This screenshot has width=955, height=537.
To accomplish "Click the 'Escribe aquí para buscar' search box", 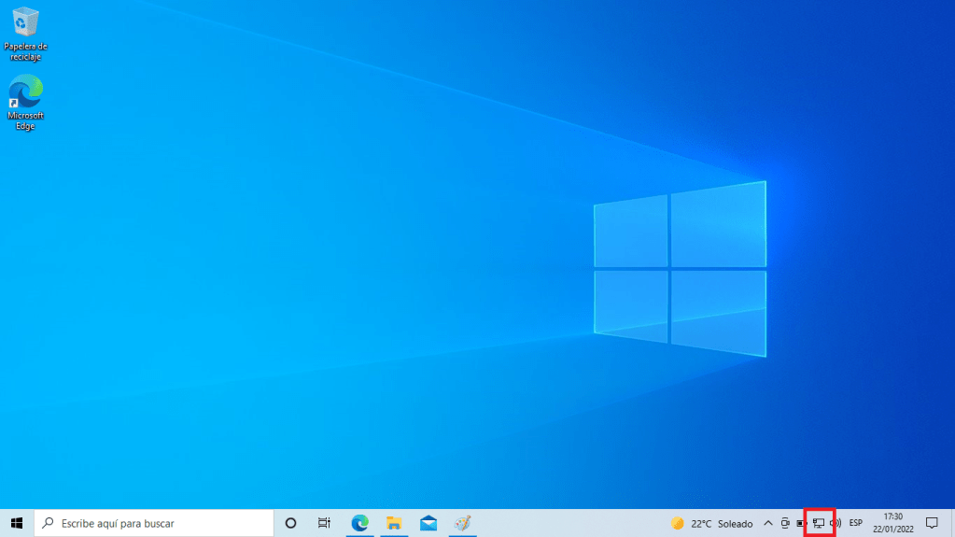I will pos(154,523).
